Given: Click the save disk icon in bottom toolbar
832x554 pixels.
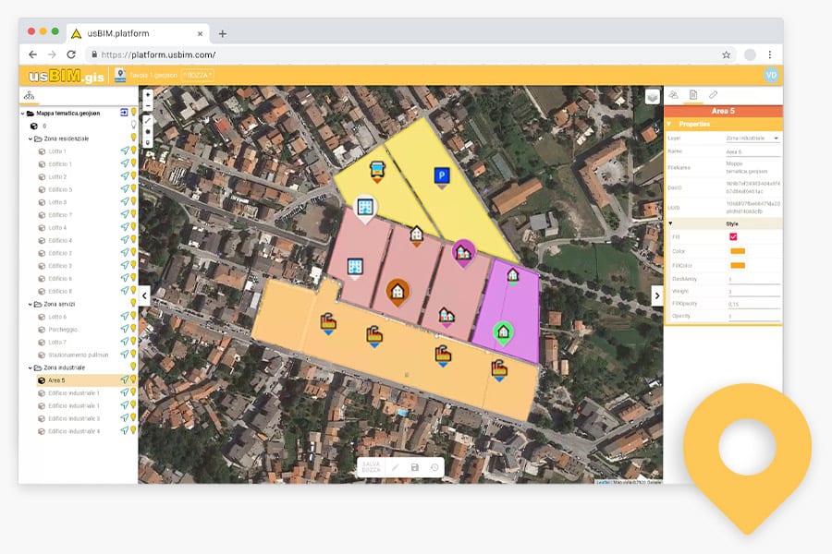Looking at the screenshot, I should [x=414, y=467].
